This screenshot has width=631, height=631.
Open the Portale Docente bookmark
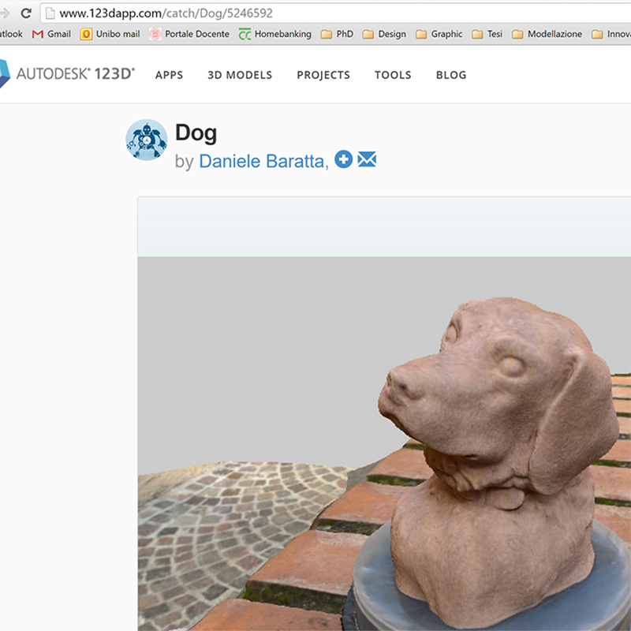tap(189, 34)
